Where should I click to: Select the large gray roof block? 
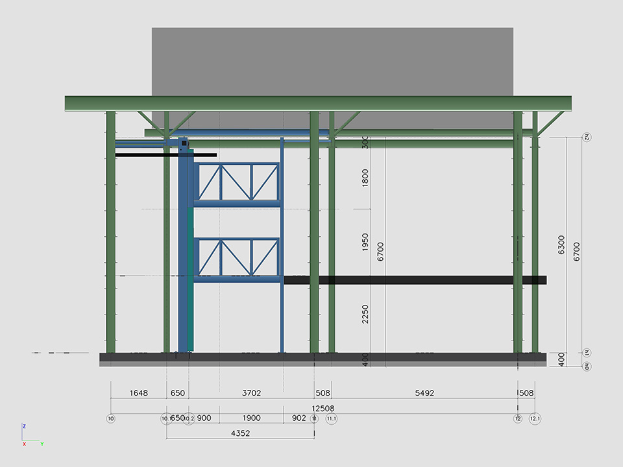coord(332,62)
